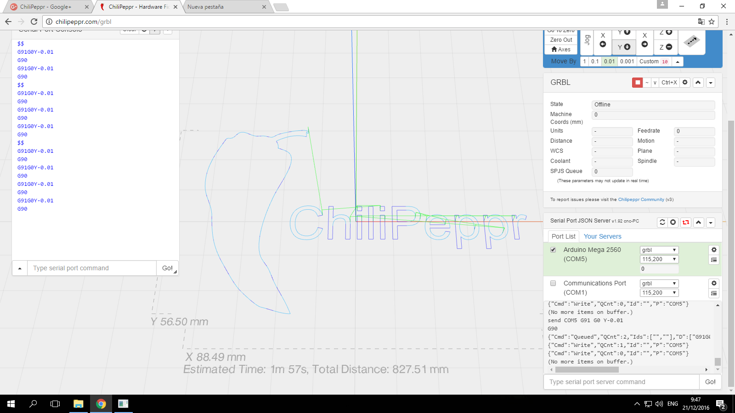Open Chilipeppr Community link
This screenshot has height=413, width=735.
[x=641, y=200]
